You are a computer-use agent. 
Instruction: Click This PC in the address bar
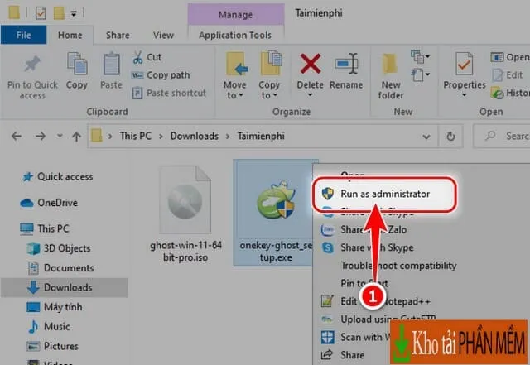coord(136,136)
